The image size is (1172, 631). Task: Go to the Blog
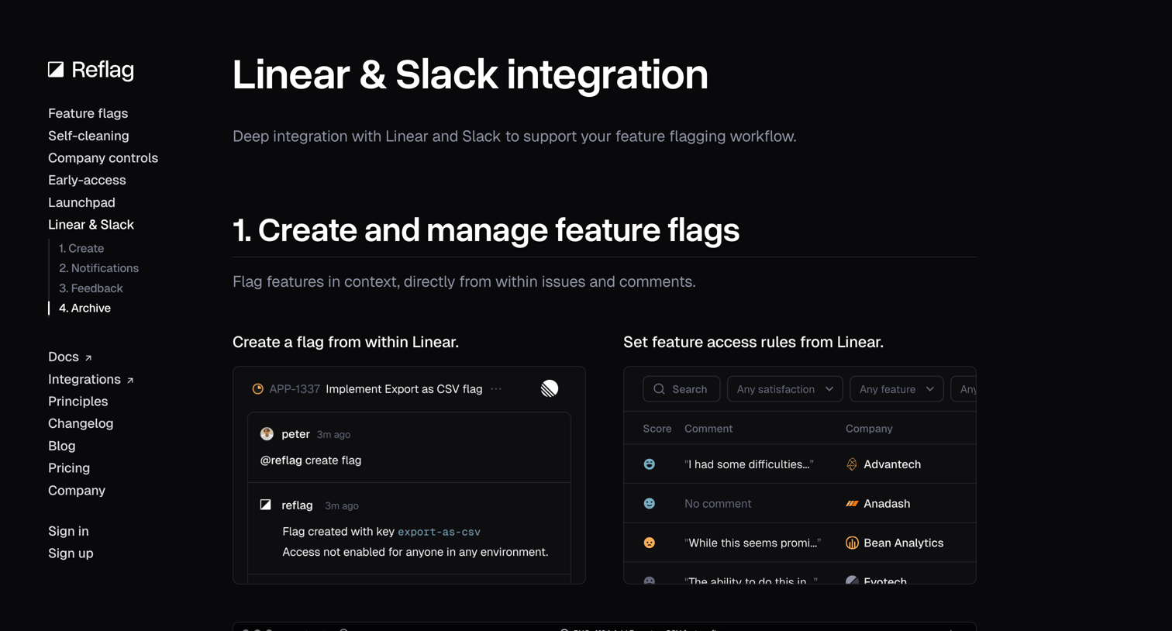click(61, 446)
